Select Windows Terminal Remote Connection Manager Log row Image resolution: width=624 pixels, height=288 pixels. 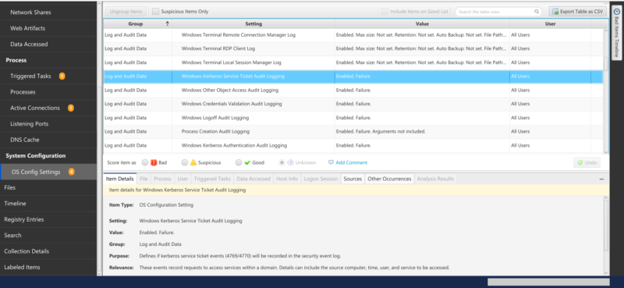click(x=353, y=35)
